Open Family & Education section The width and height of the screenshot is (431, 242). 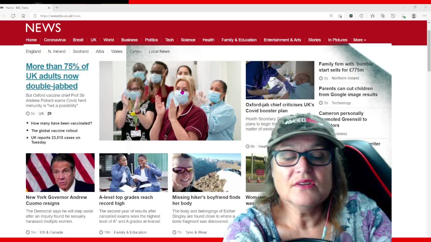pyautogui.click(x=239, y=40)
